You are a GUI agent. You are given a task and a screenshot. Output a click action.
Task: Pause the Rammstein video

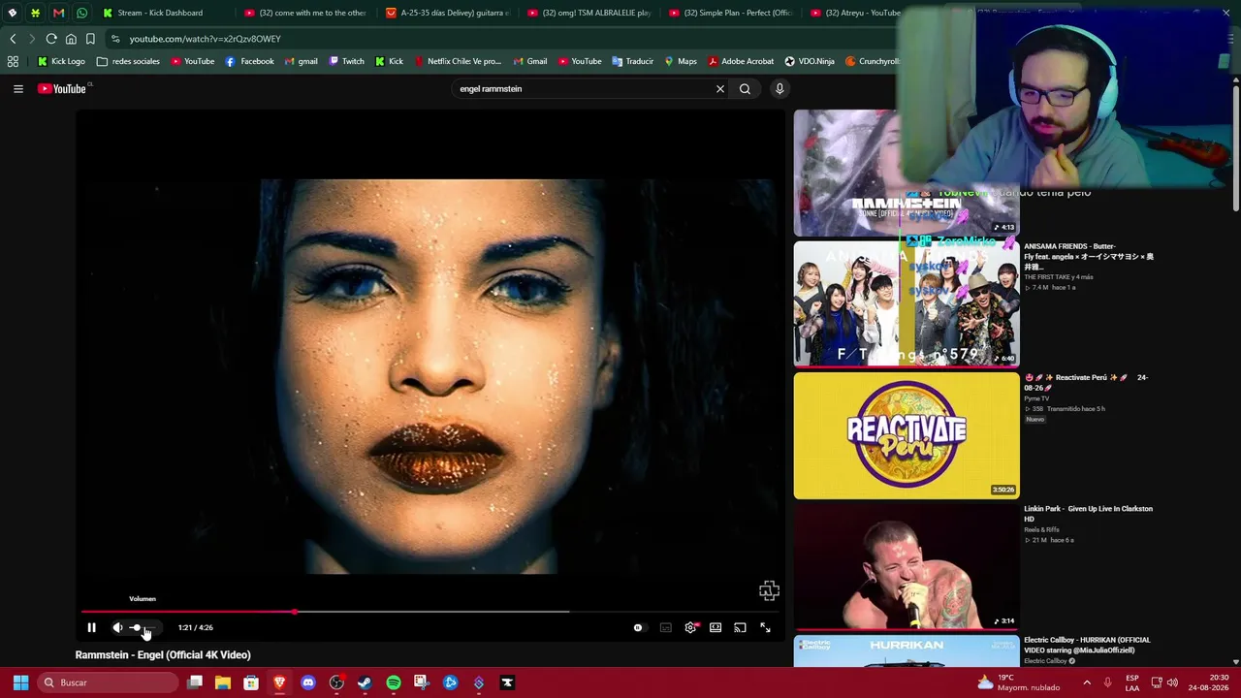click(91, 627)
